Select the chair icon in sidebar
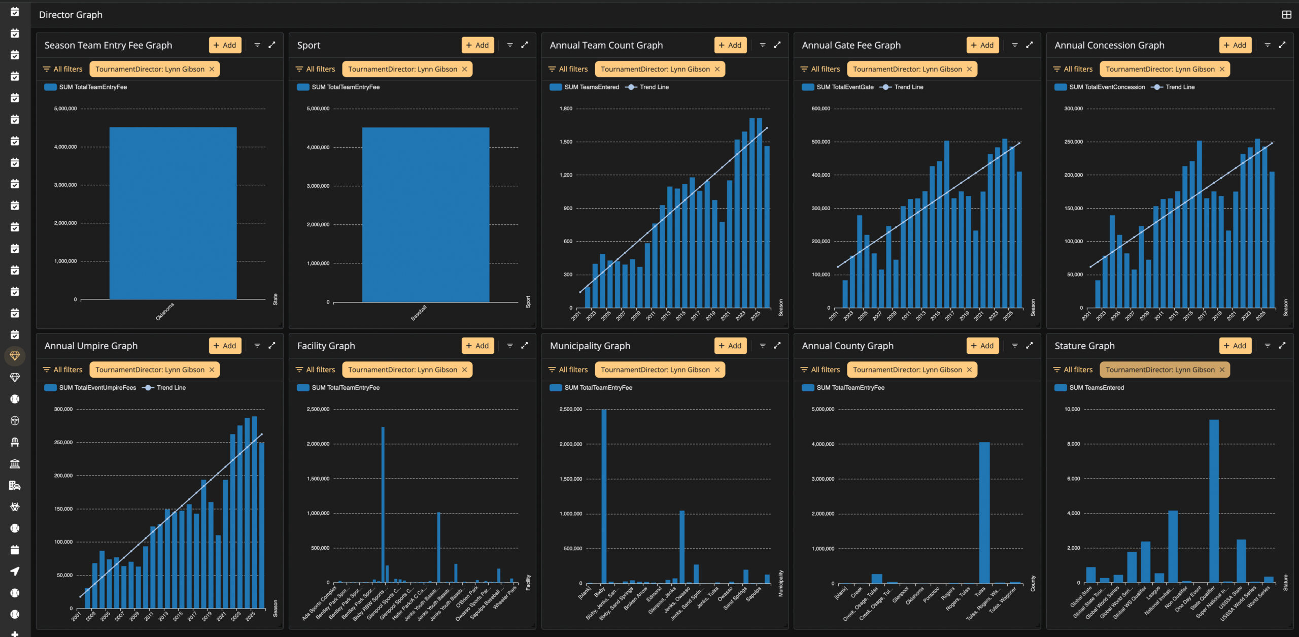This screenshot has height=637, width=1299. tap(15, 442)
